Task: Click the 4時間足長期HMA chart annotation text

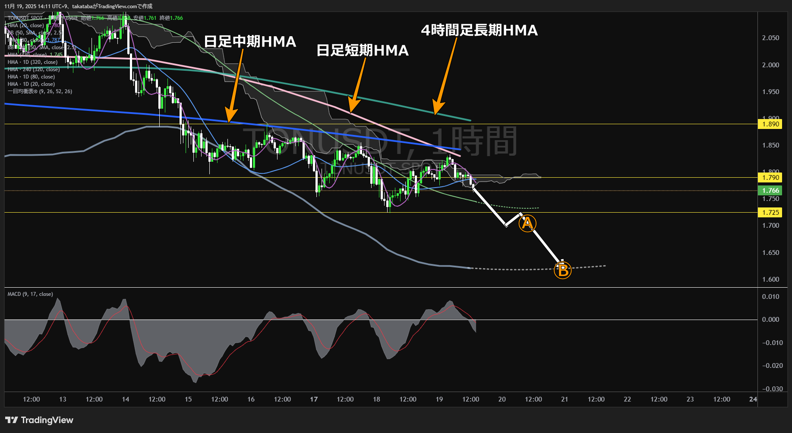Action: pos(480,30)
